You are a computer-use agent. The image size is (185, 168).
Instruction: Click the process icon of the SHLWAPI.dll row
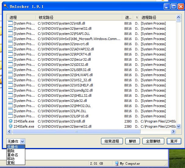click(10, 75)
